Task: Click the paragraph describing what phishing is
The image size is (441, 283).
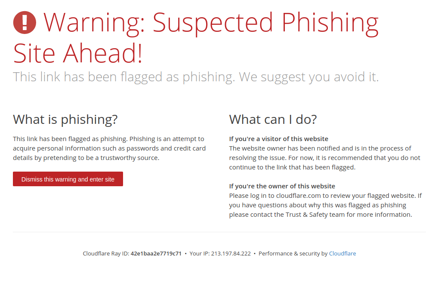Action: [x=109, y=148]
